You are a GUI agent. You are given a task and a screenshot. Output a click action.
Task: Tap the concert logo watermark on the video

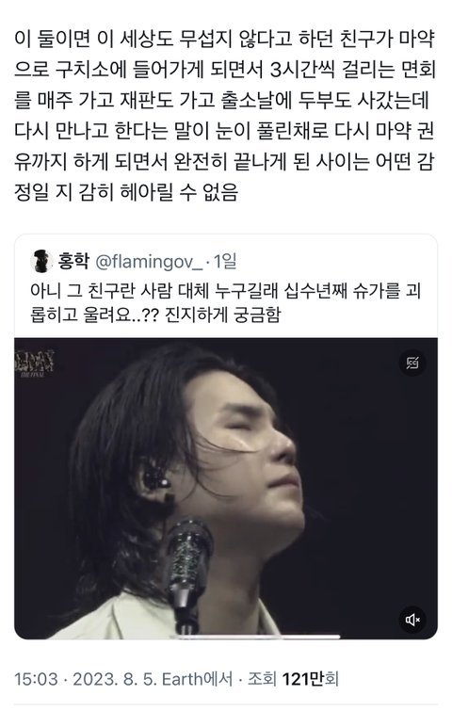click(35, 363)
